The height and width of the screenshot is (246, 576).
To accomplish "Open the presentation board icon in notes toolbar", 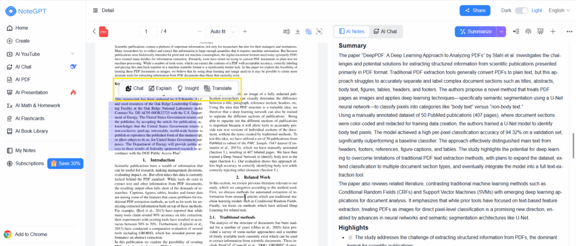I will pos(541,32).
